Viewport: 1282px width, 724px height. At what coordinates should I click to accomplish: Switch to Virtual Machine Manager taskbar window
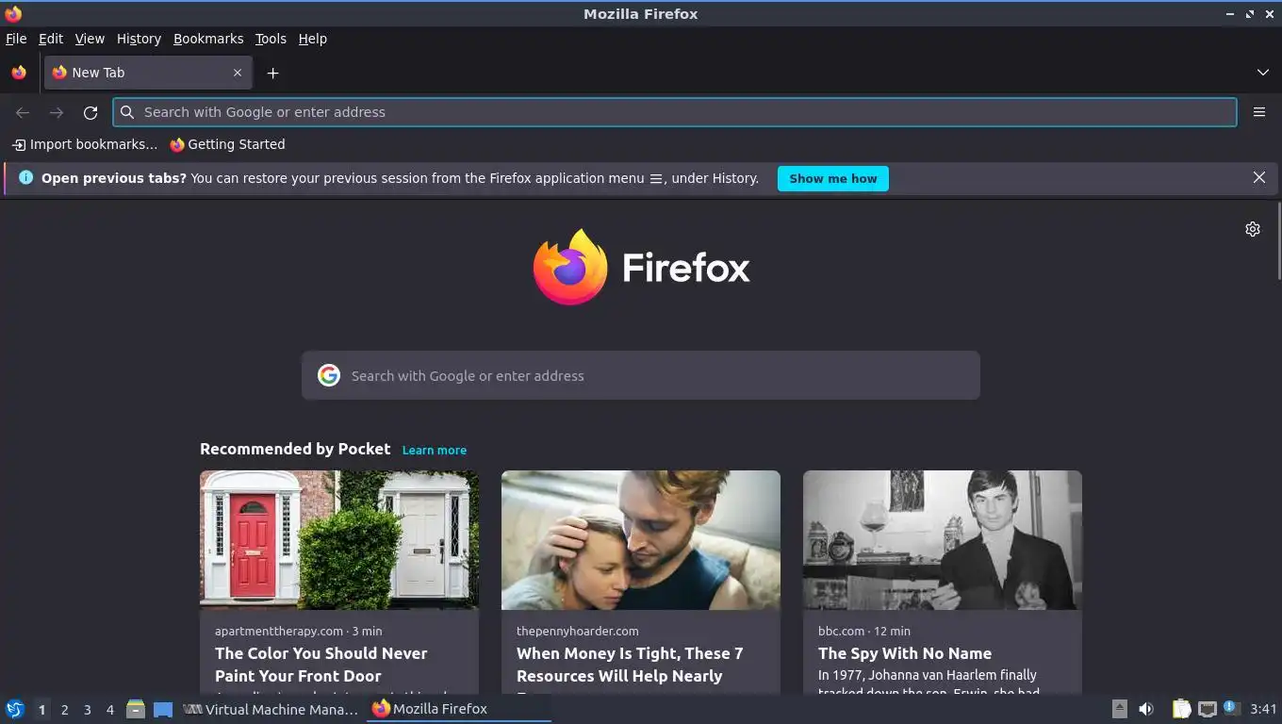pos(271,709)
